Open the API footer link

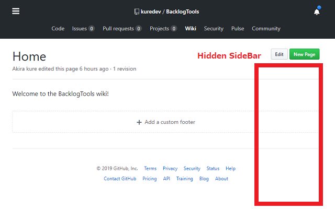pos(166,179)
